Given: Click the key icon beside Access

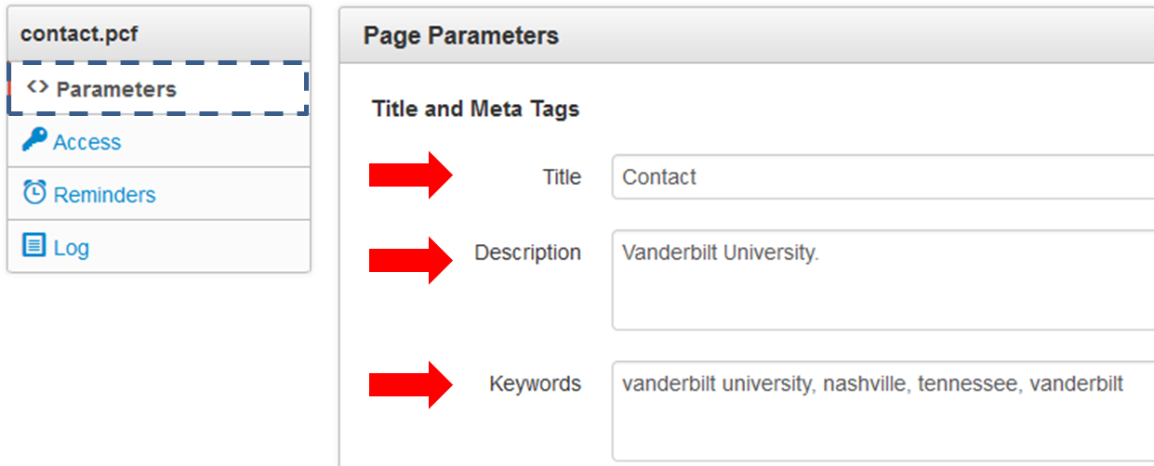Looking at the screenshot, I should (34, 140).
